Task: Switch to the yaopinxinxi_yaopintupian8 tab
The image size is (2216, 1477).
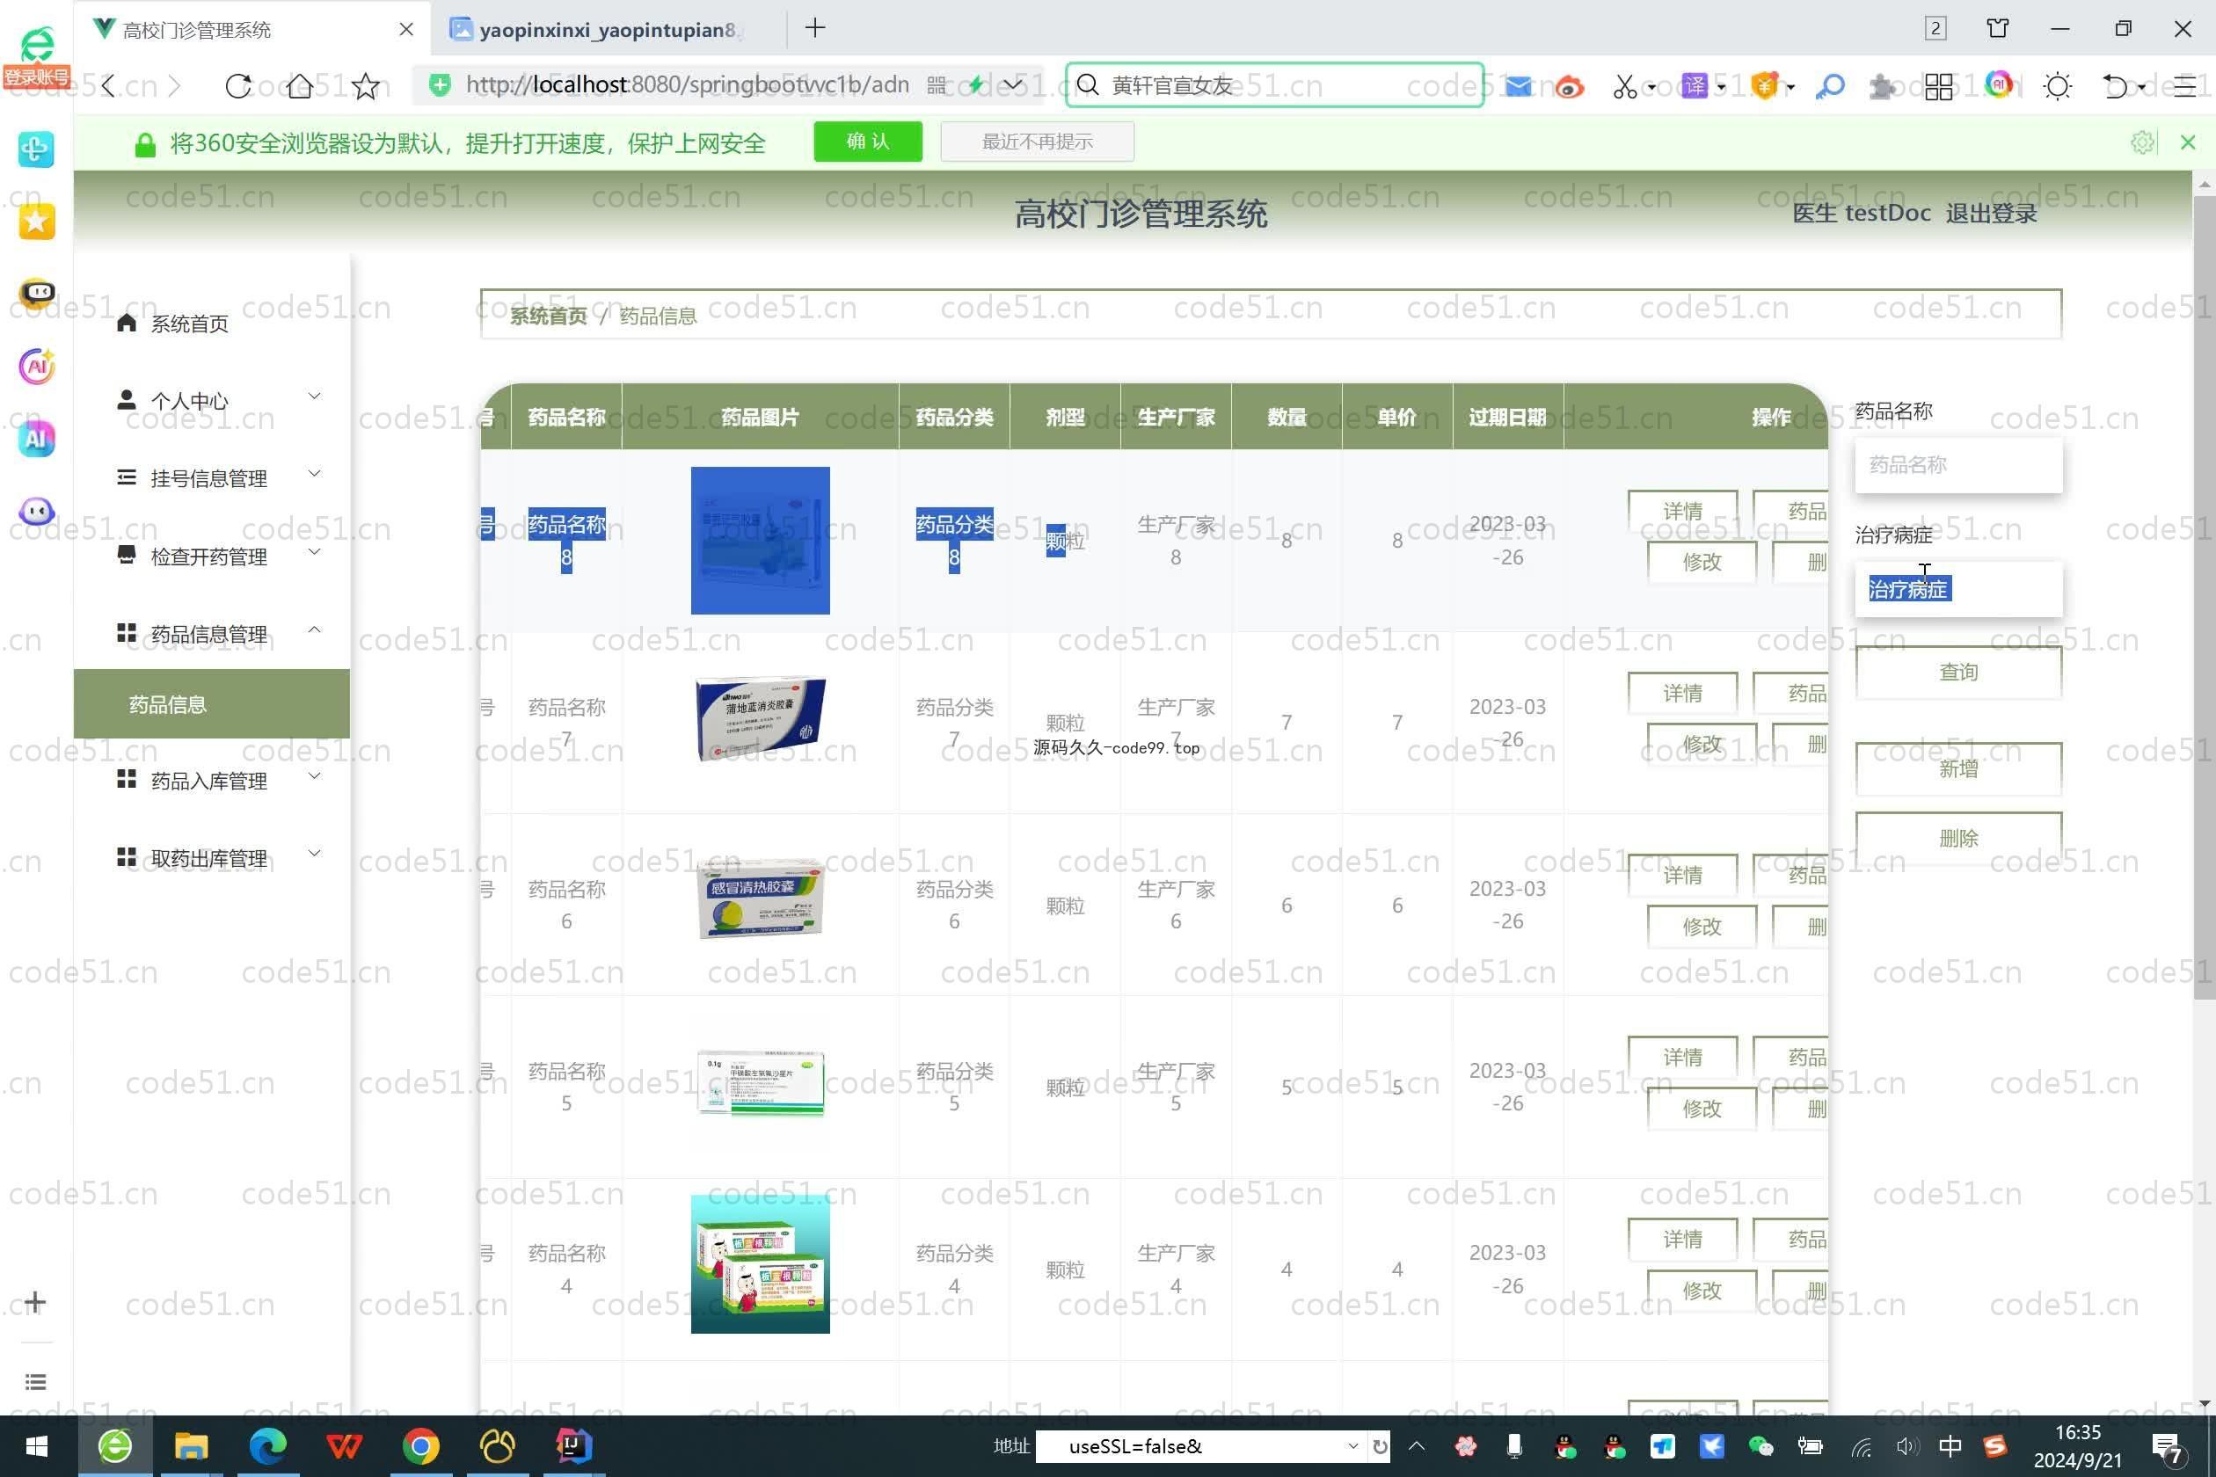Action: [x=606, y=29]
